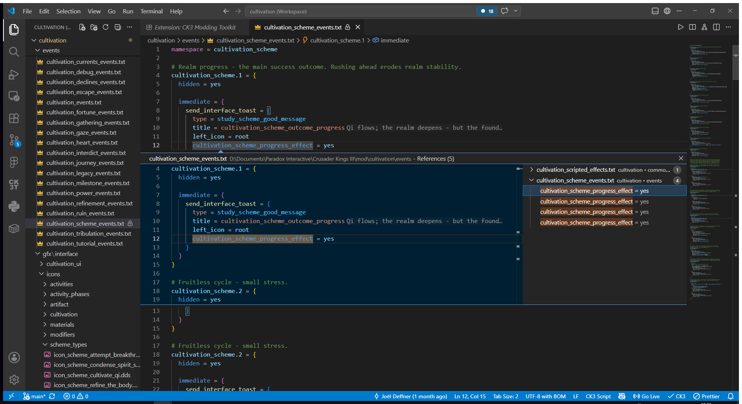Change Tab Size: 2 setting
The width and height of the screenshot is (742, 404).
[506, 396]
